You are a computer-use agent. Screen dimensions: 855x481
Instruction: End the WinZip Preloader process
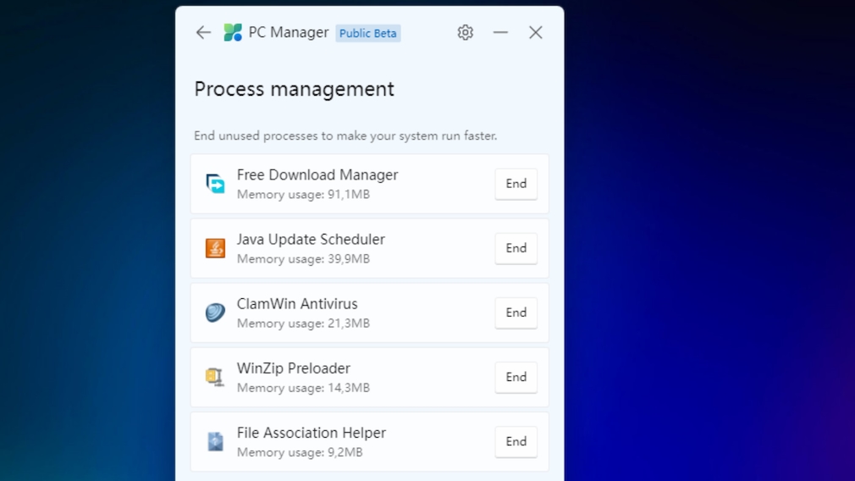point(516,377)
